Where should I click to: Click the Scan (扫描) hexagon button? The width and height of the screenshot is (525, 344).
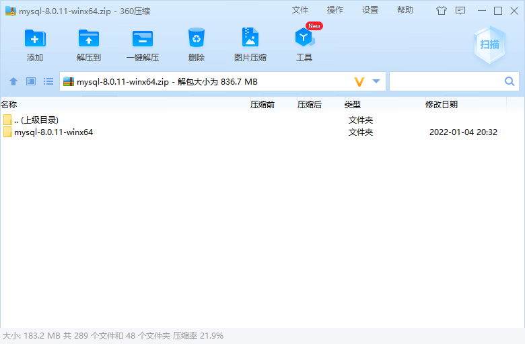tap(489, 44)
